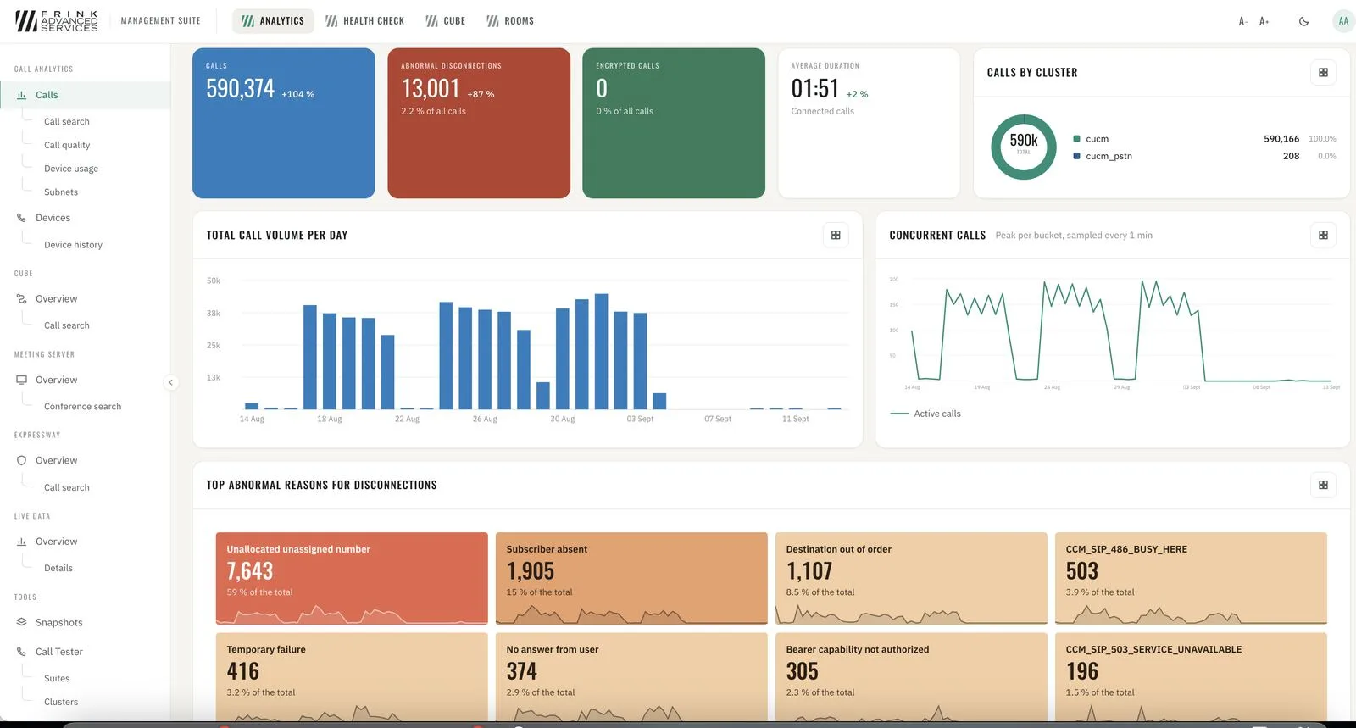Viewport: 1356px width, 728px height.
Task: Open Details under Live Data
Action: point(58,568)
